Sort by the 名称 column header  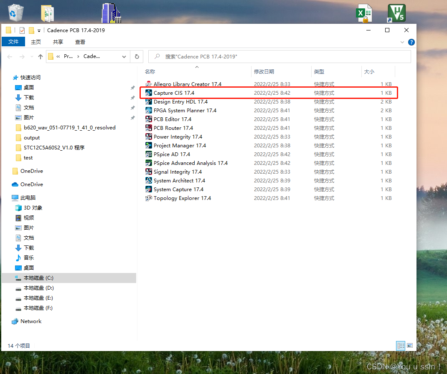click(x=150, y=71)
